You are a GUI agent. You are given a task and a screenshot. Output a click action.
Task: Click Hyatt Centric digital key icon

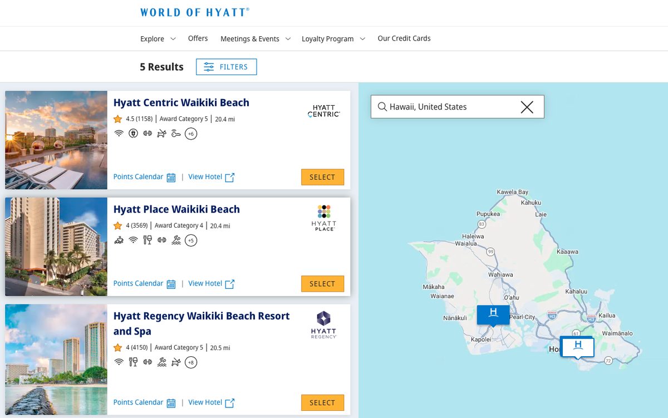click(x=176, y=134)
